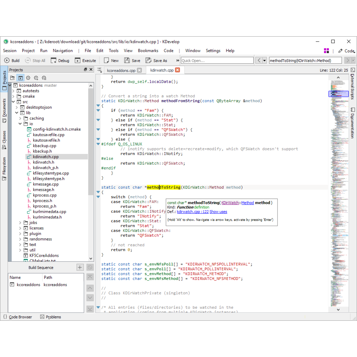Collapse the fold arrow beside methodFromString body

coord(98,105)
